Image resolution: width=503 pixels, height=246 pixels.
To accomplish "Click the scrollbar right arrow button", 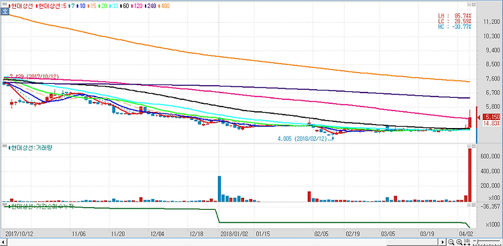I will point(443,242).
